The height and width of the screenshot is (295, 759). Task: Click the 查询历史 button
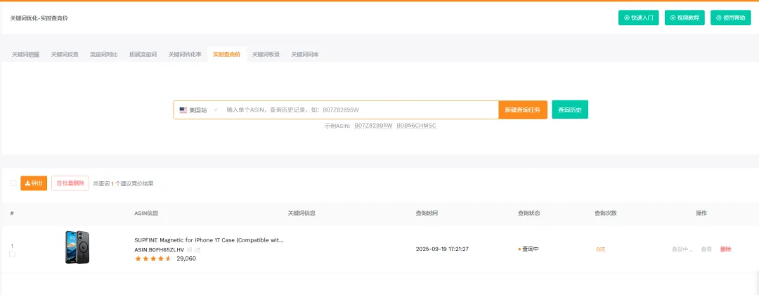(570, 110)
